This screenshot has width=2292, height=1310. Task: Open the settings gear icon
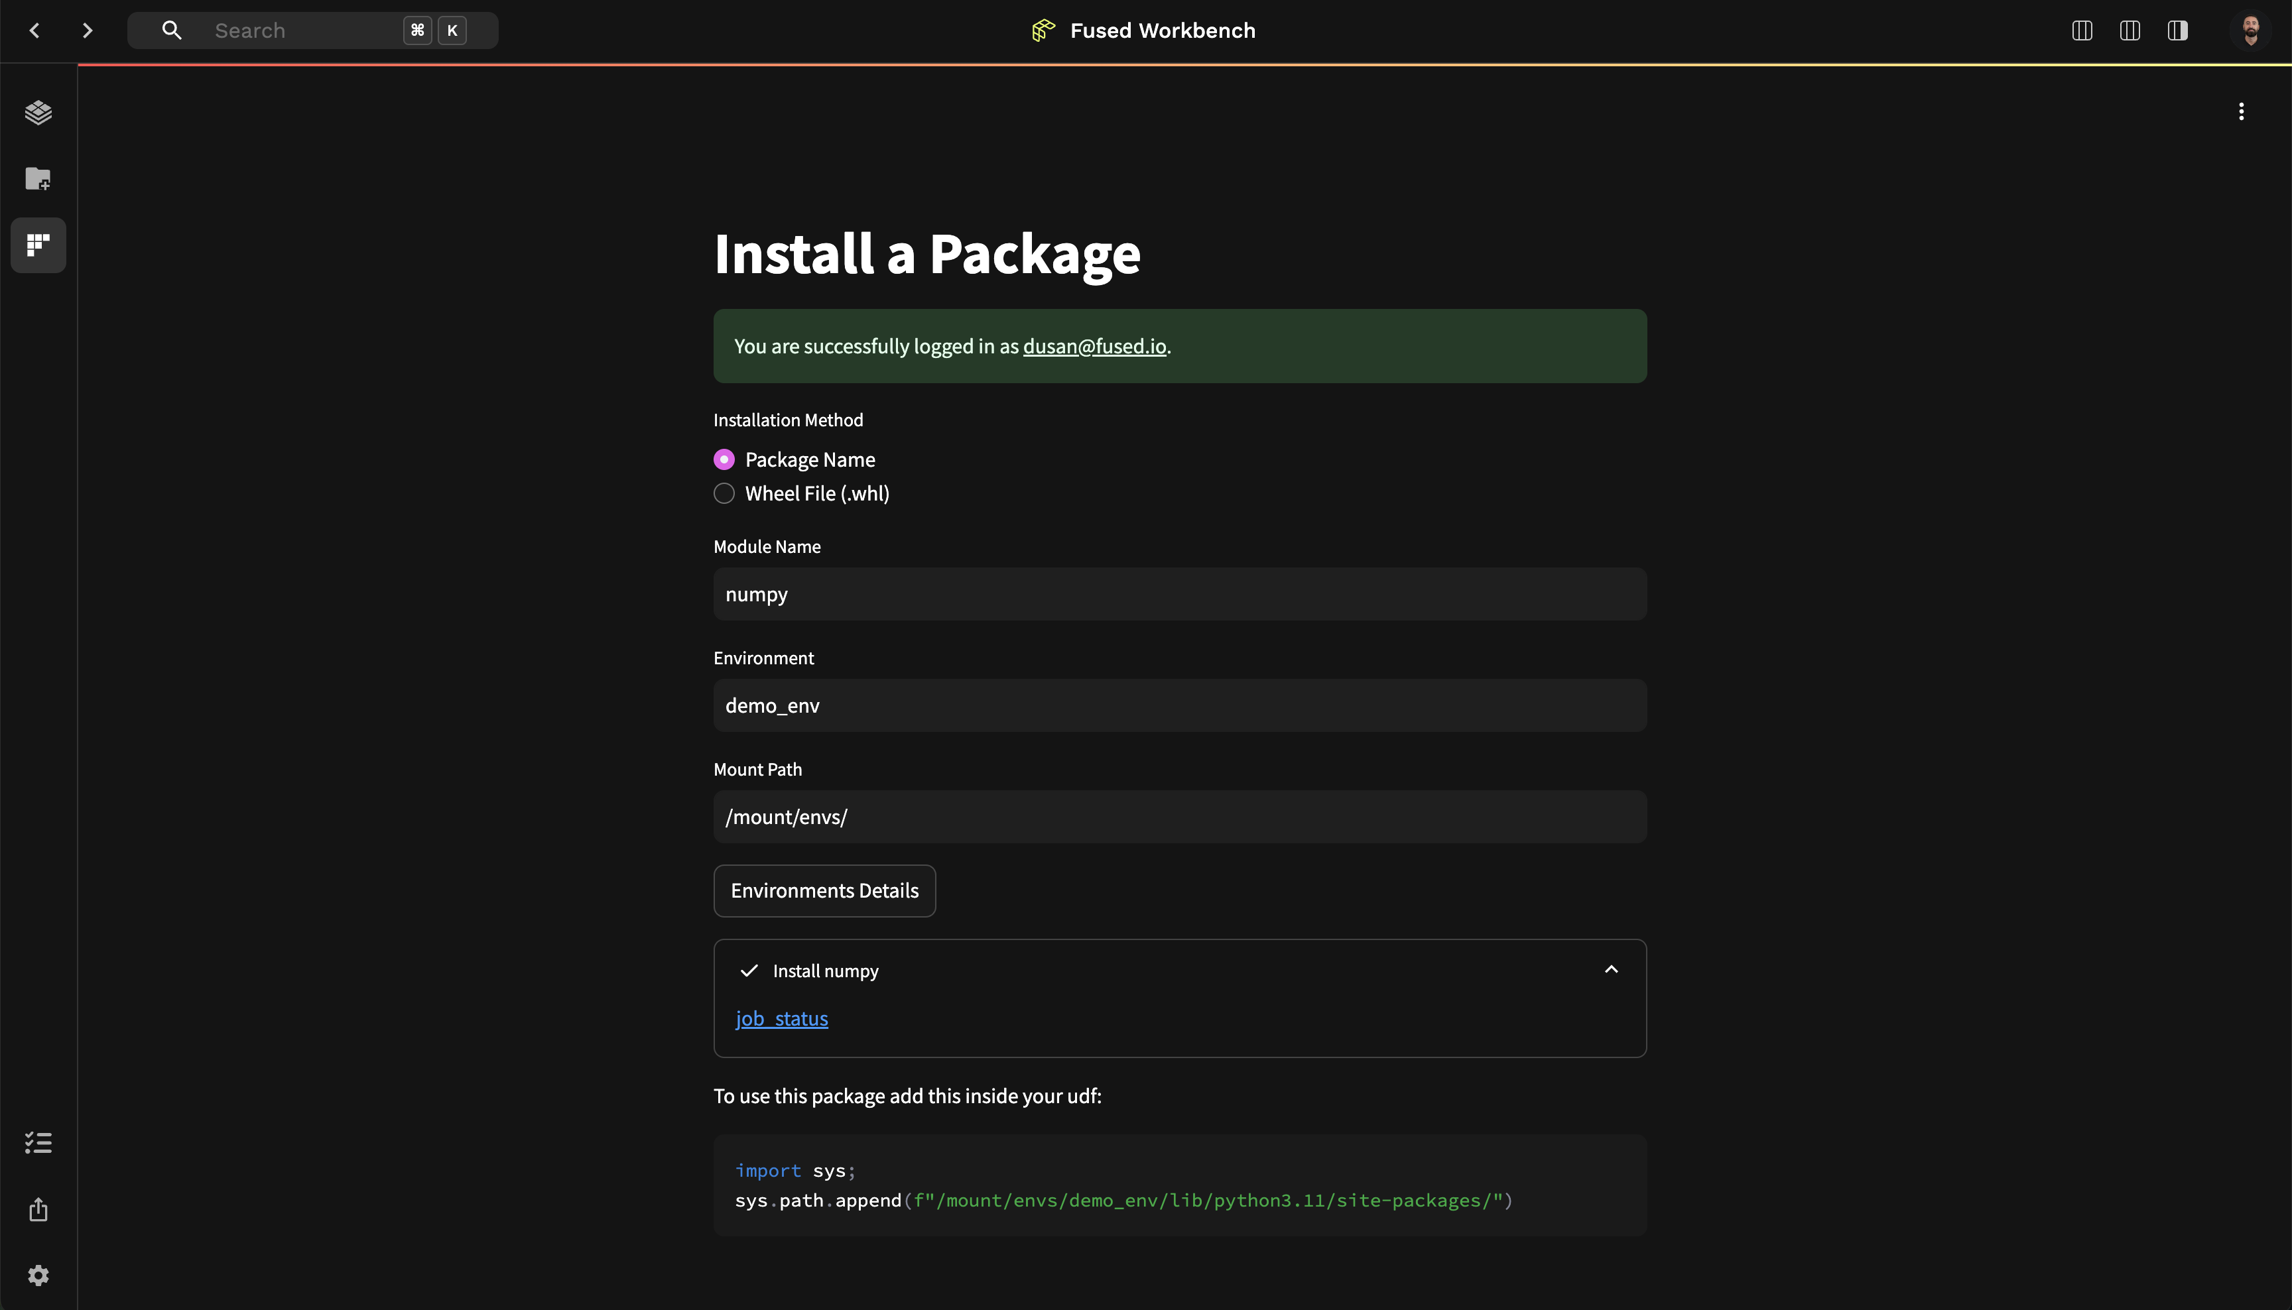point(38,1275)
